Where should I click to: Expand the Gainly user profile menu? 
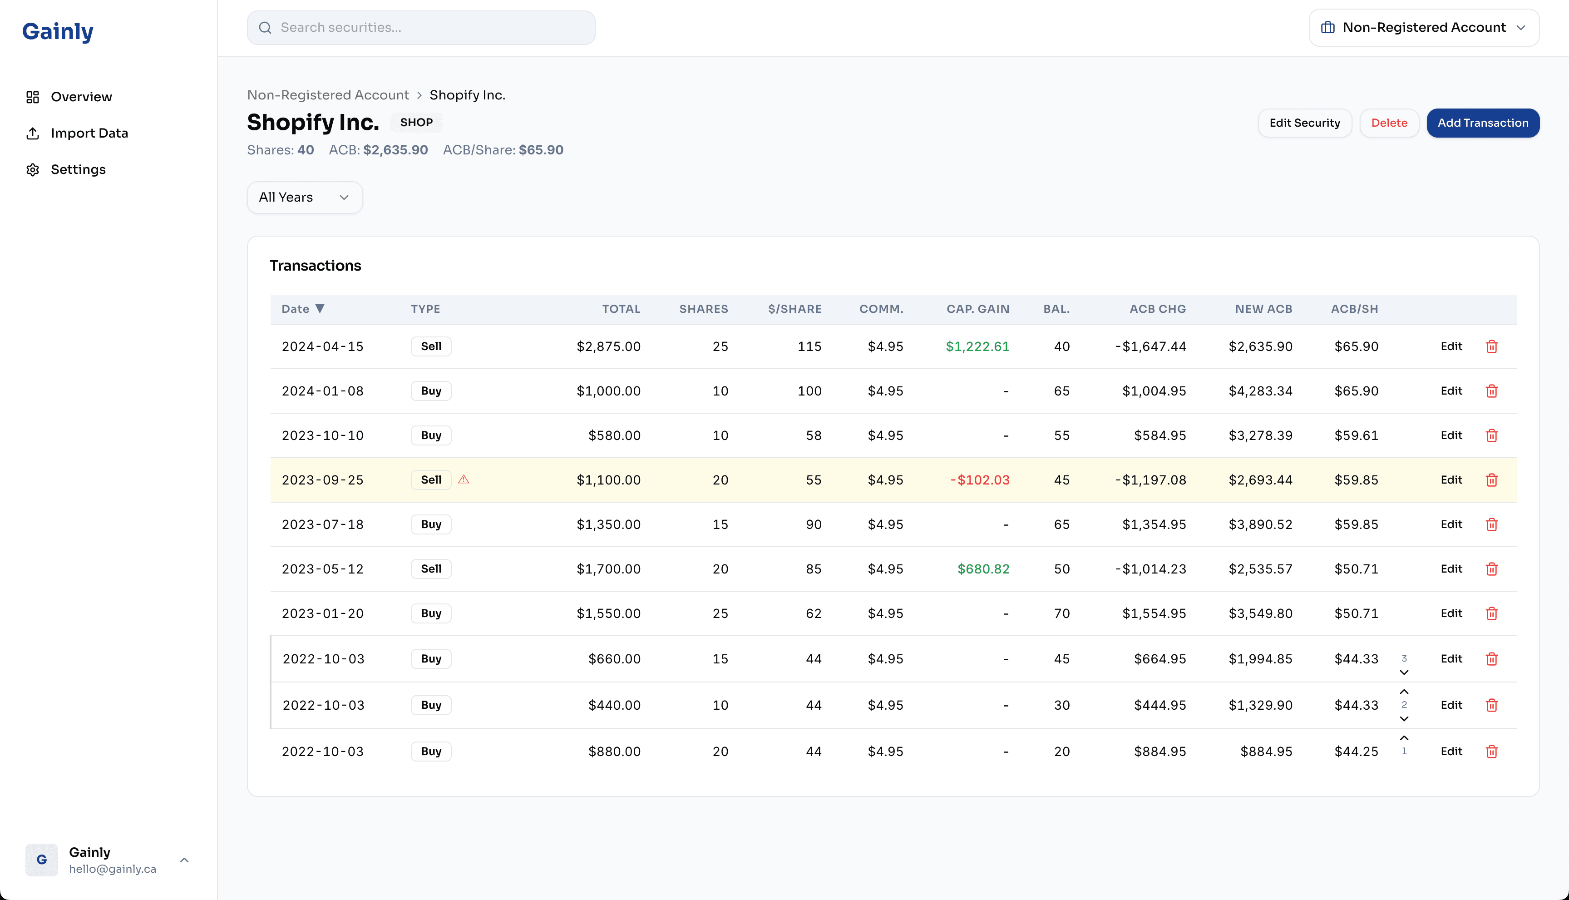183,860
